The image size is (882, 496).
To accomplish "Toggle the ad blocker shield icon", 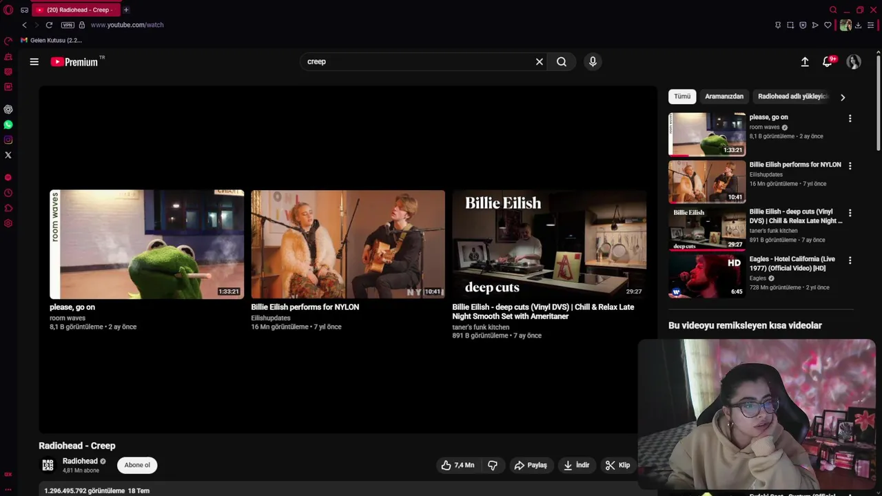I will coord(803,25).
